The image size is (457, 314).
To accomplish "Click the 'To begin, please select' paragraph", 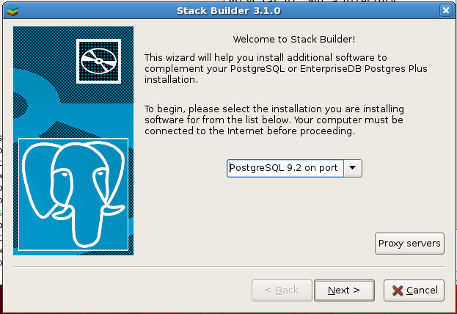I will (274, 120).
